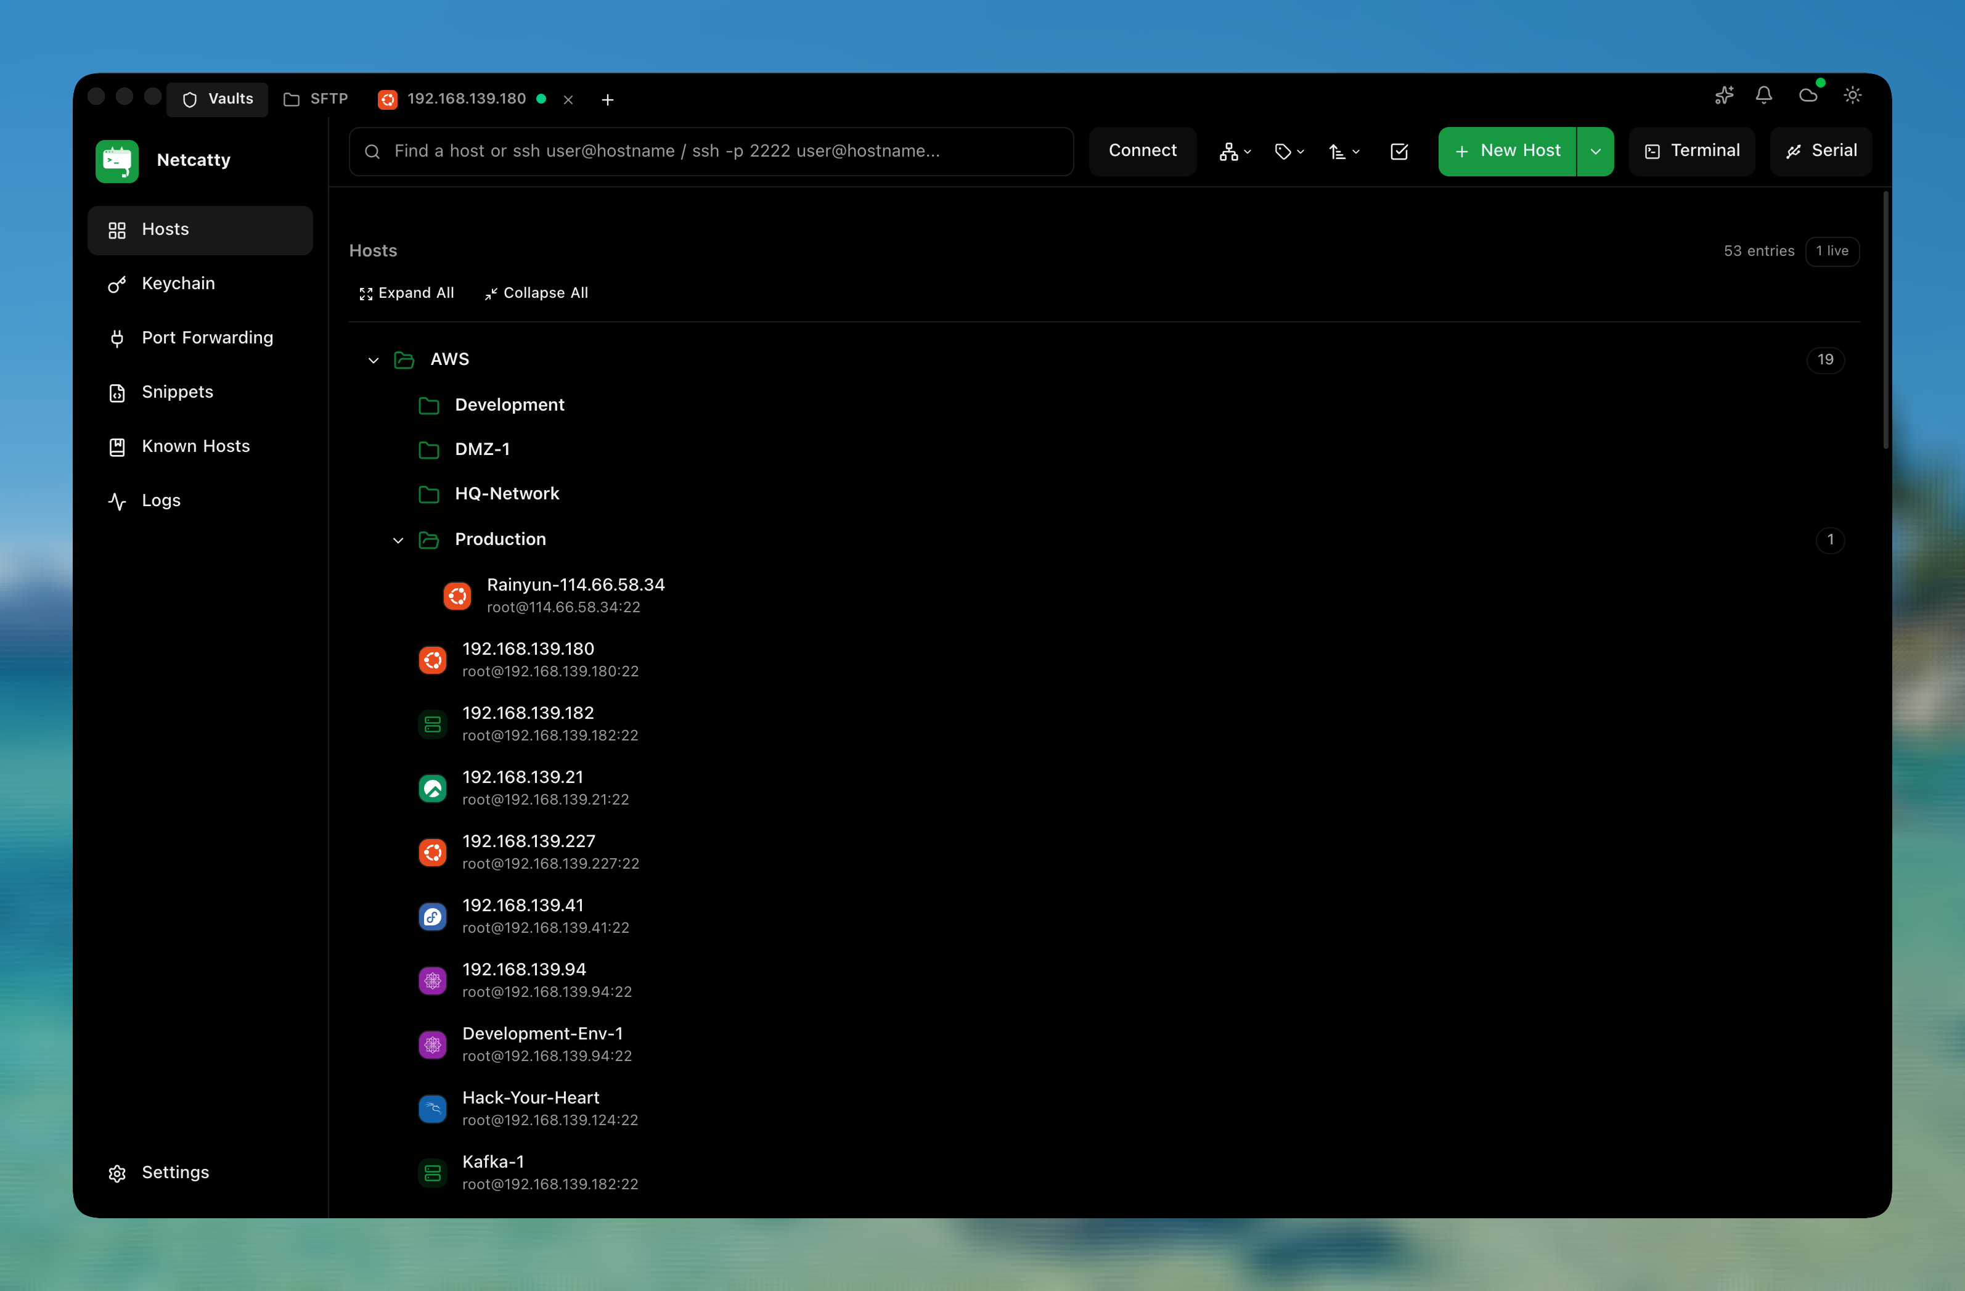
Task: Open the New Host split-button arrow
Action: pyautogui.click(x=1596, y=151)
